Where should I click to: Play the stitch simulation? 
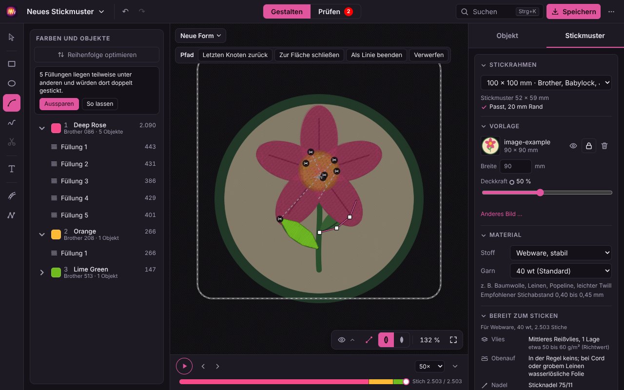(184, 366)
